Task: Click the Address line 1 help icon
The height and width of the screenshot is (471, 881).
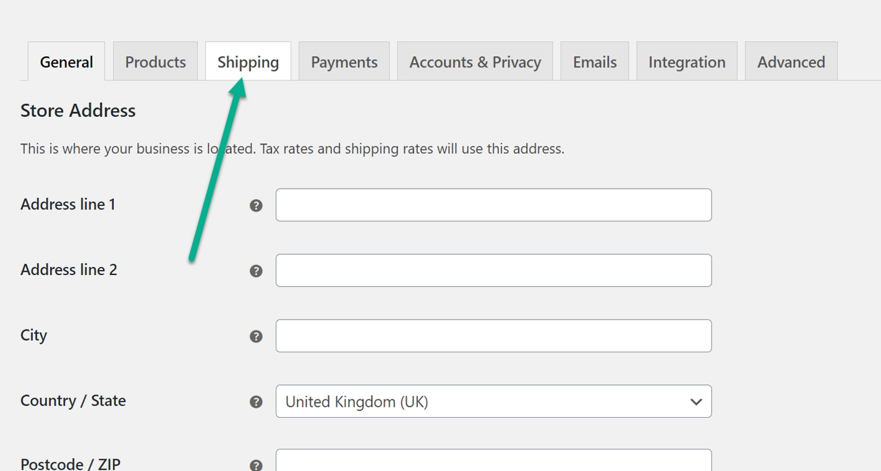Action: [x=256, y=206]
